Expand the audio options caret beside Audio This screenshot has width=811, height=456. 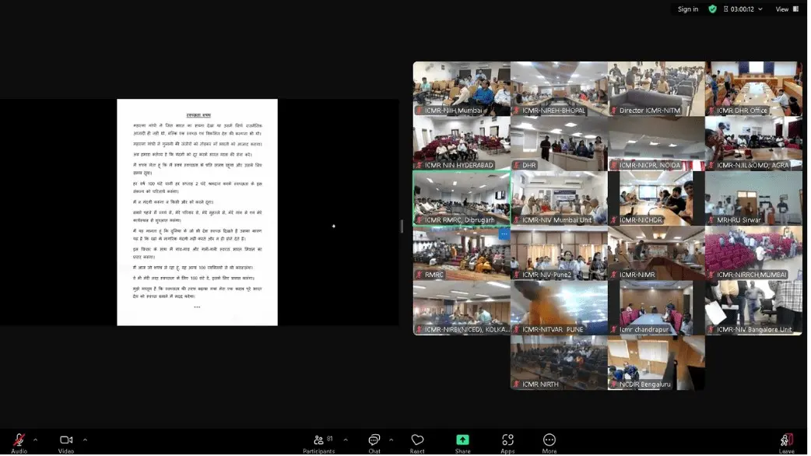[x=35, y=440]
